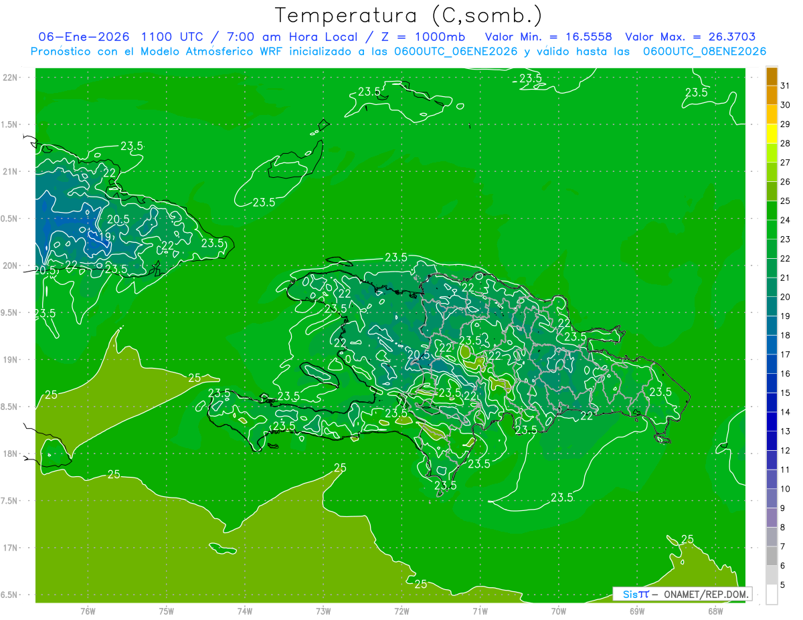Click the 20N latitude axis label
The width and height of the screenshot is (803, 620).
(11, 266)
